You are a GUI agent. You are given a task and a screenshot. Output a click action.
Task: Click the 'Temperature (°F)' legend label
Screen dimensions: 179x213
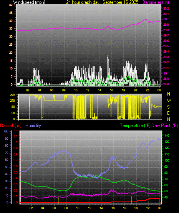pyautogui.click(x=135, y=125)
